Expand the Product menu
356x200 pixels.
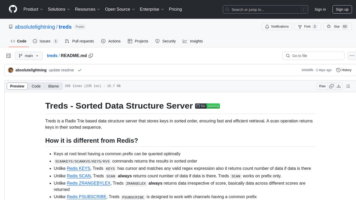33,9
